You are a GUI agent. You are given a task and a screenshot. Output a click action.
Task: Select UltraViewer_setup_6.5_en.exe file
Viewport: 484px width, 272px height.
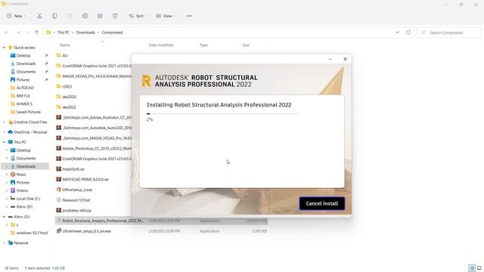point(86,231)
